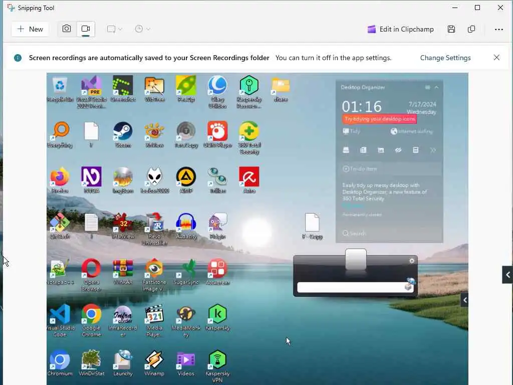This screenshot has width=513, height=385.
Task: Click the NVDA desktop icon
Action: pos(91,180)
